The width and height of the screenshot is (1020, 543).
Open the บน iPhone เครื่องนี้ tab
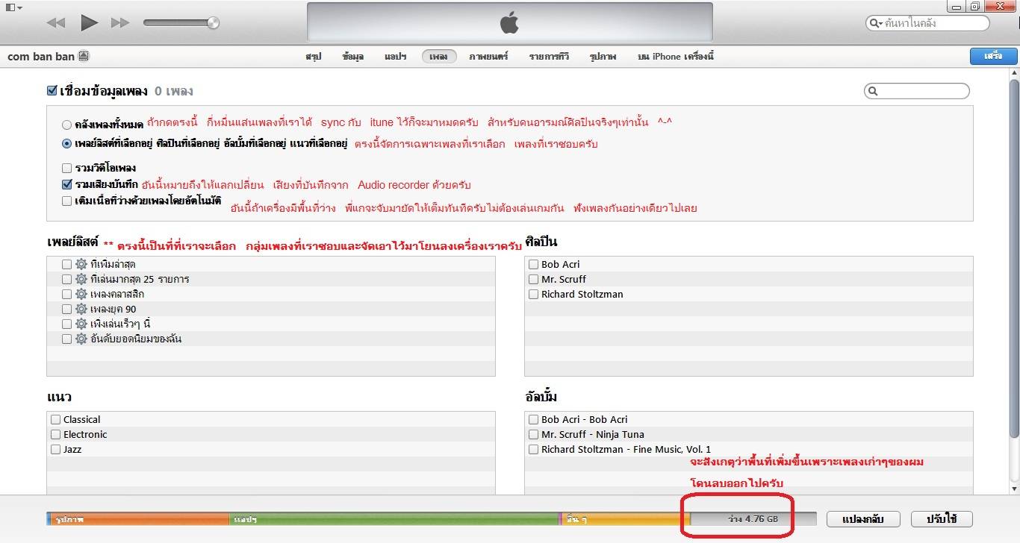(676, 56)
